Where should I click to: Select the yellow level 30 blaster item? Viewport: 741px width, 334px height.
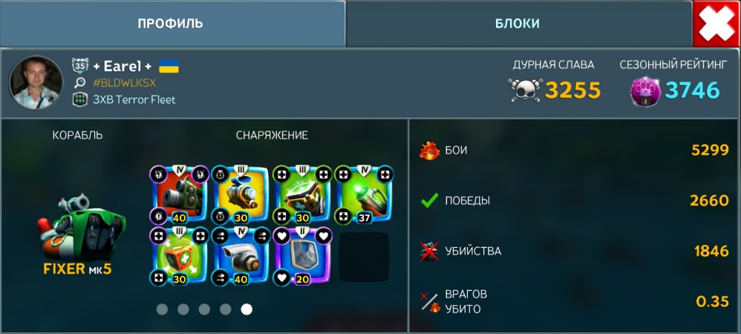[x=240, y=194]
